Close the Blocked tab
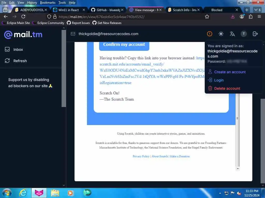Image resolution: width=265 pixels, height=198 pixels. (237, 10)
